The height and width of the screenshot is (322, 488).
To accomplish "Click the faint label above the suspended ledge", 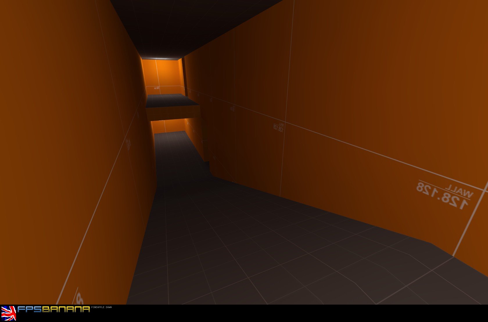I will tap(156, 87).
